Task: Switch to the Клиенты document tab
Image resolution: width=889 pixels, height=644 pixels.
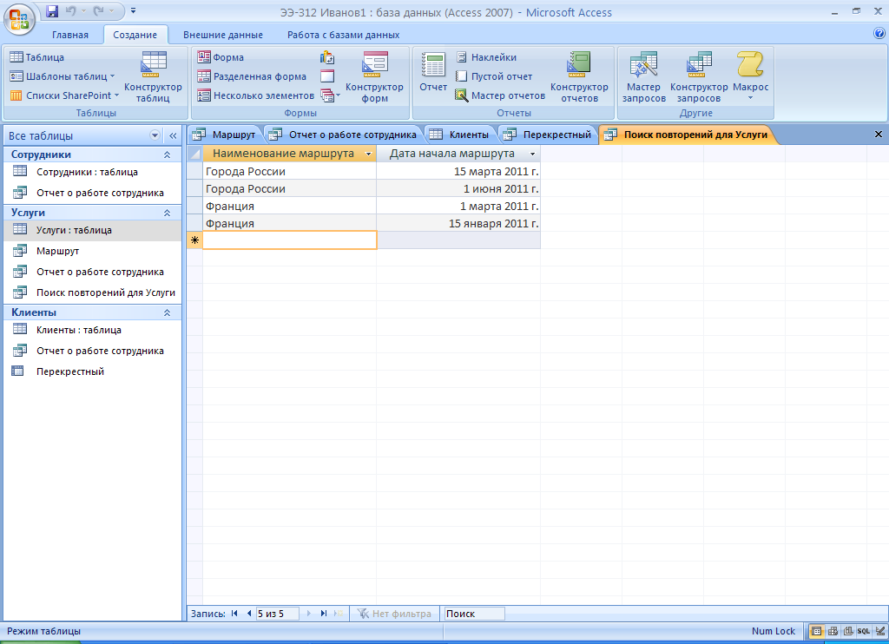Action: click(460, 135)
